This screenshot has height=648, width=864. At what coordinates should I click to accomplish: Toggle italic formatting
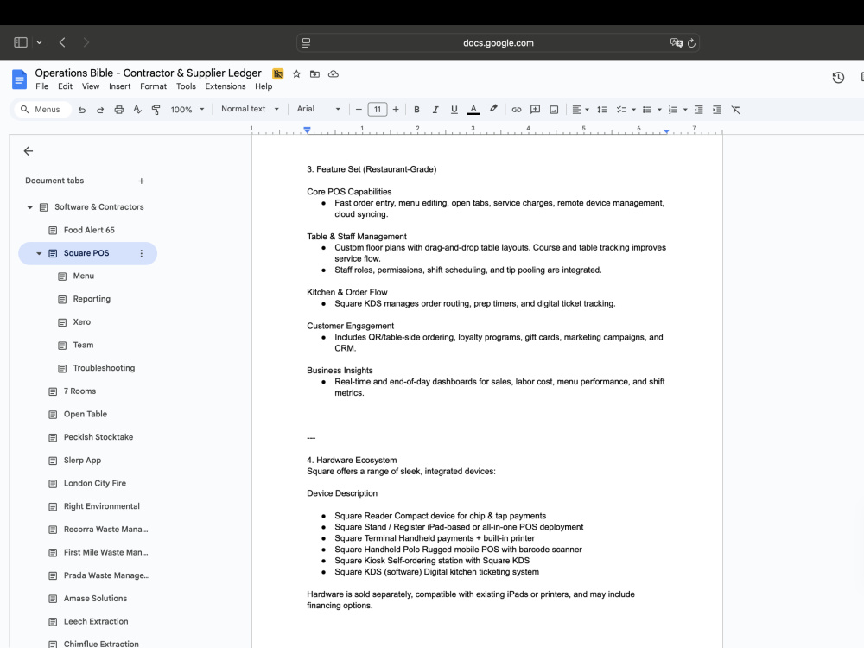(x=435, y=110)
